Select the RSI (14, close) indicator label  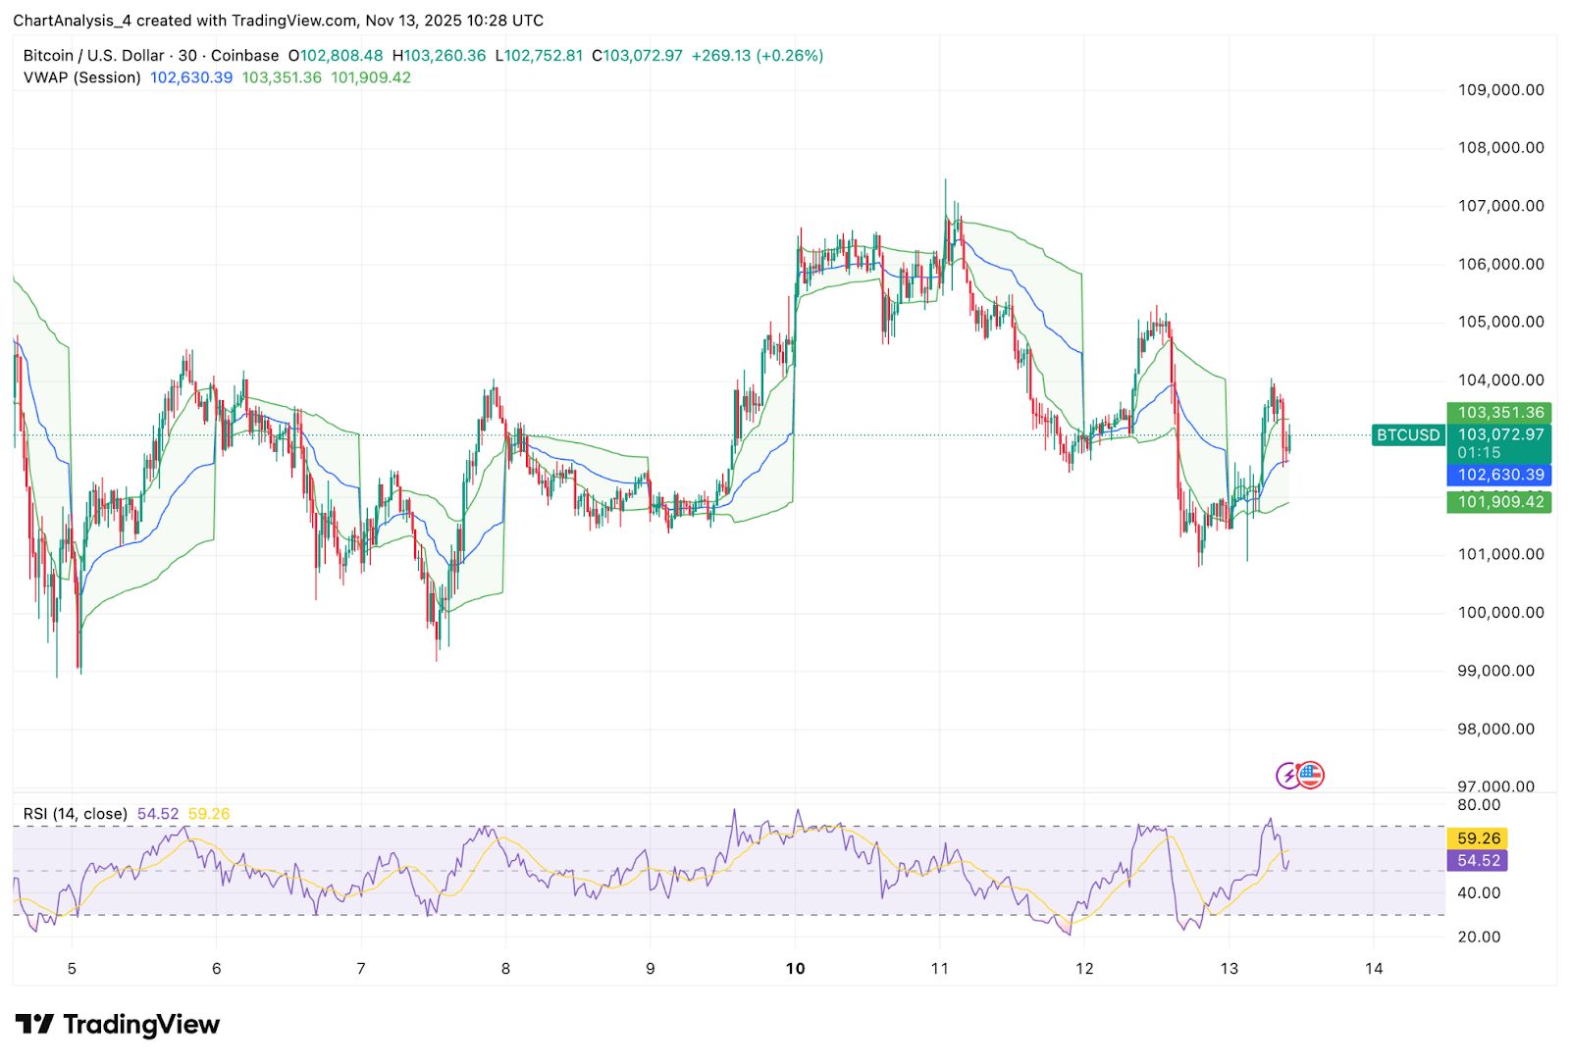point(74,813)
